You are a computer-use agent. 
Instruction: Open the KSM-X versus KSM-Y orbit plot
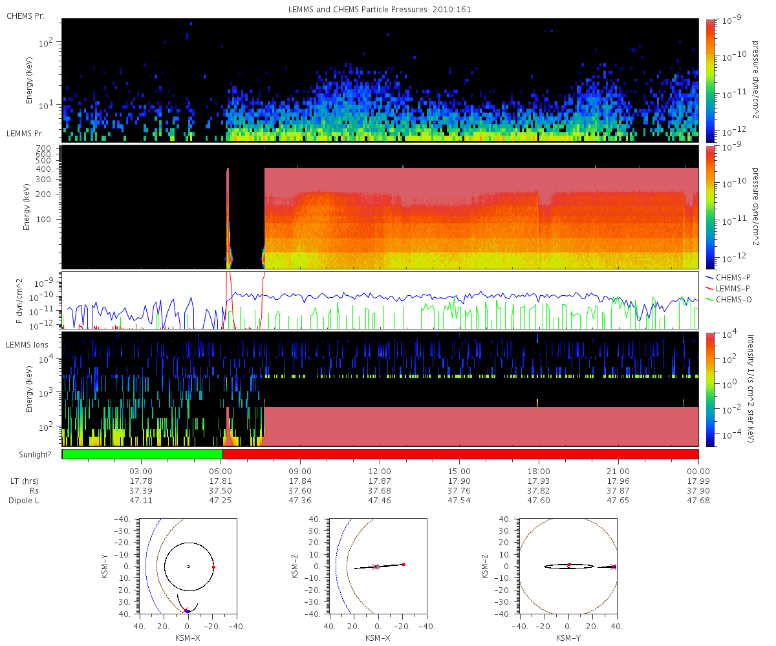coord(188,567)
